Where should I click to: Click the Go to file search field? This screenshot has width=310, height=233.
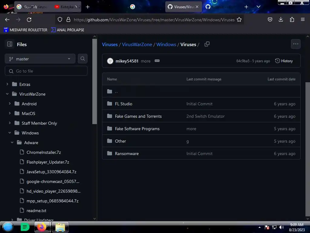coord(46,71)
